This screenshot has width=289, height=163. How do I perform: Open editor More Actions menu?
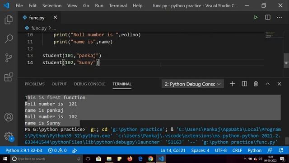[x=279, y=17]
